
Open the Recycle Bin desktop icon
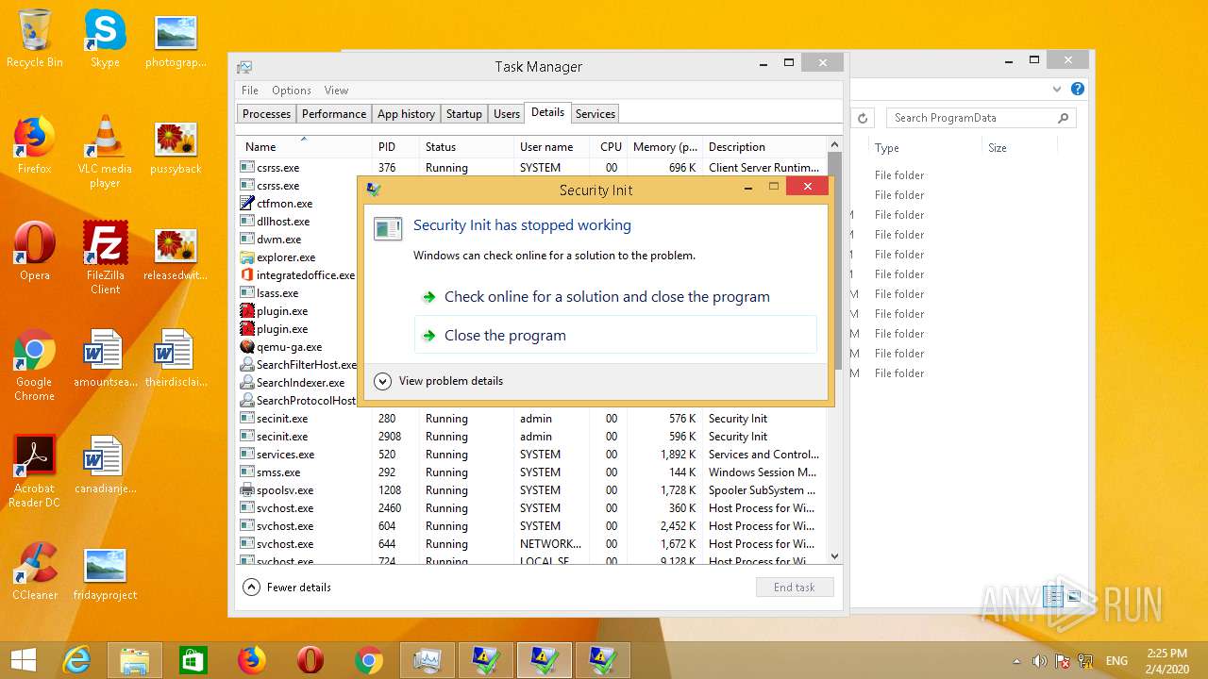pos(35,39)
